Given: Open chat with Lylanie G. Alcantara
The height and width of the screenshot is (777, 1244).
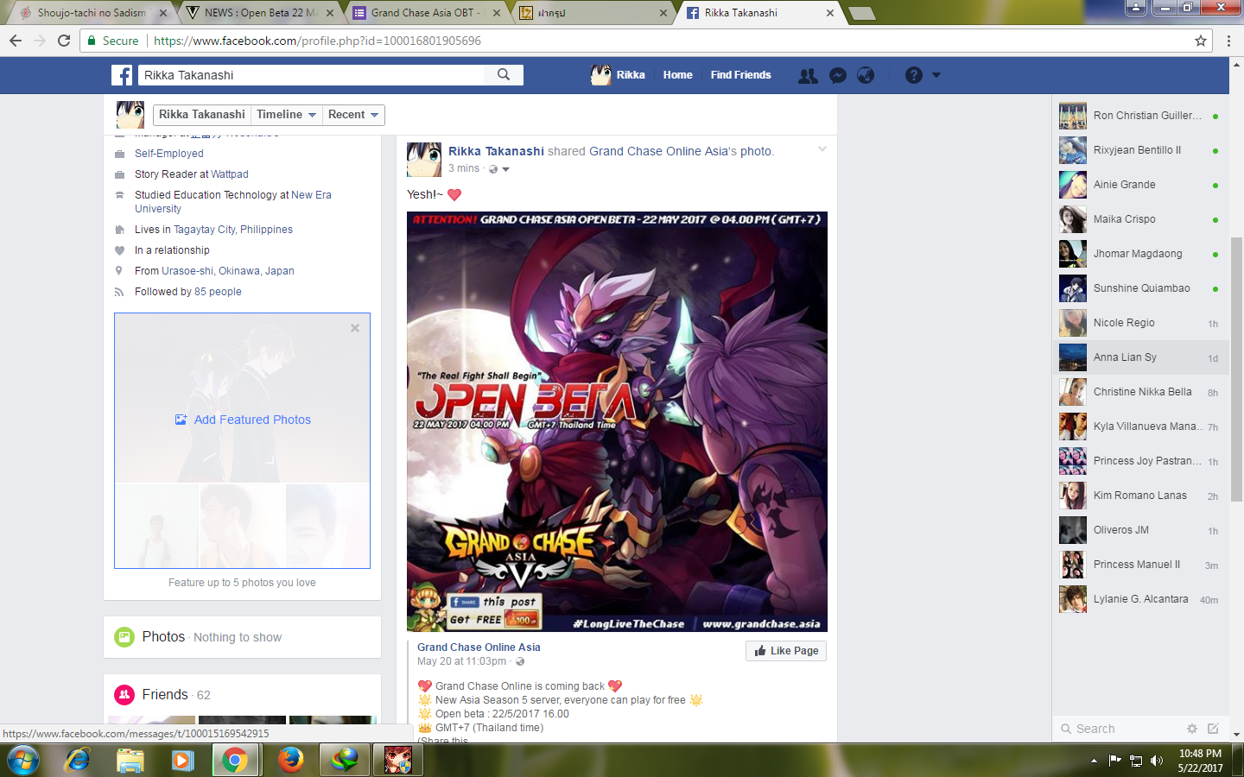Looking at the screenshot, I should 1140,599.
